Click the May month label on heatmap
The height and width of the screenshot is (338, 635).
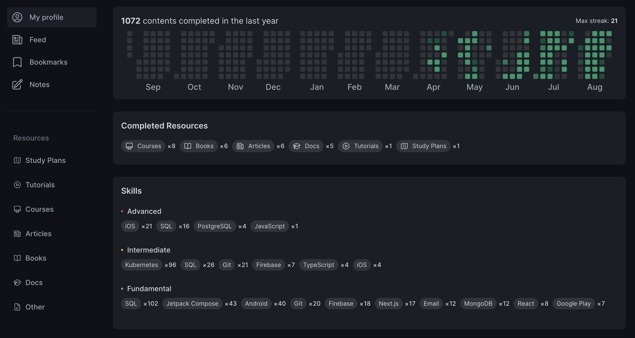(474, 87)
